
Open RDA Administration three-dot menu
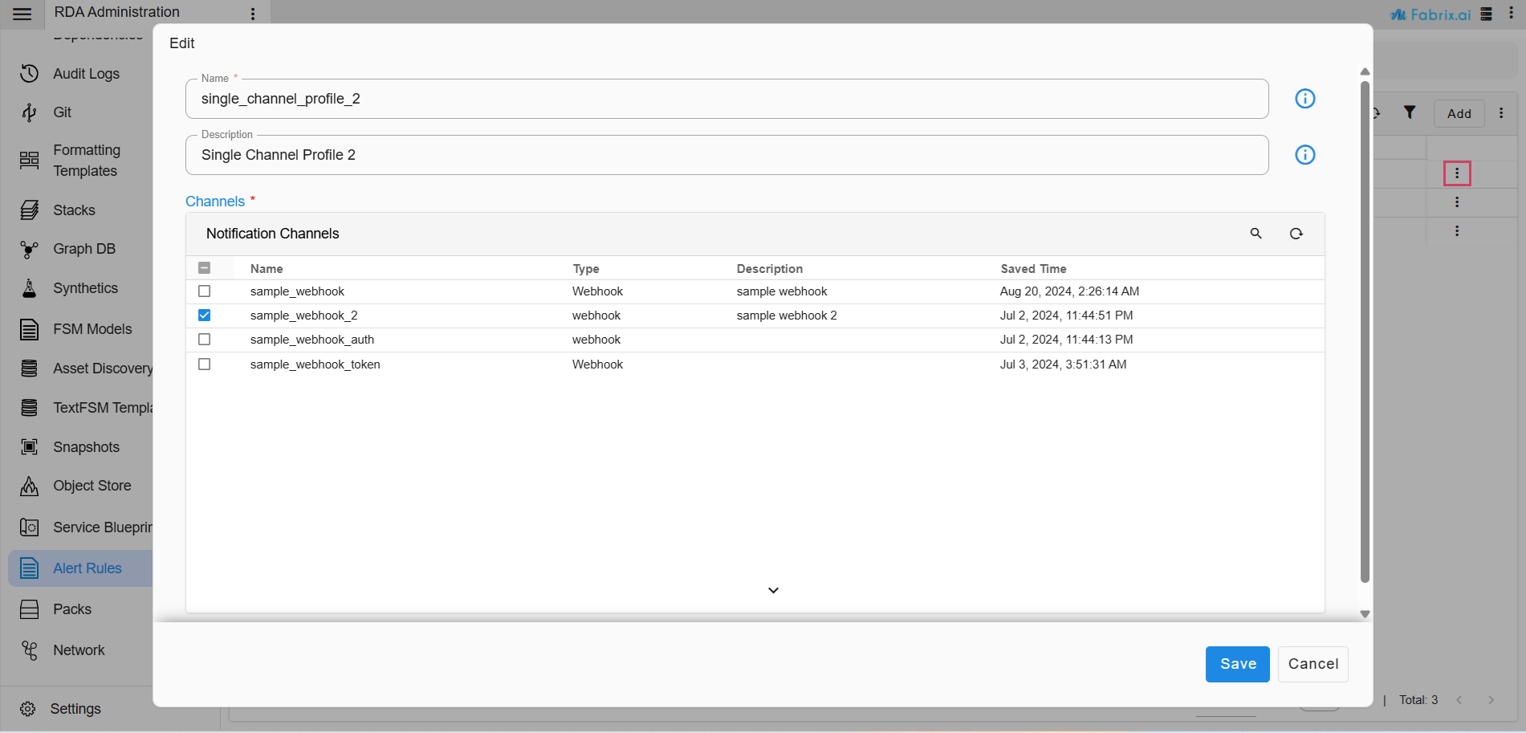click(253, 14)
